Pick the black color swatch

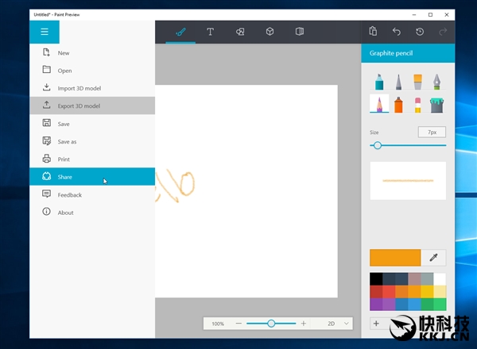(x=376, y=279)
